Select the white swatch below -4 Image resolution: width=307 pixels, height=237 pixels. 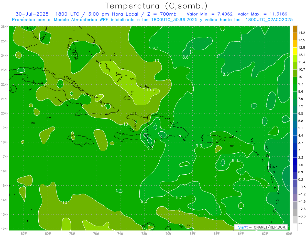pyautogui.click(x=295, y=227)
